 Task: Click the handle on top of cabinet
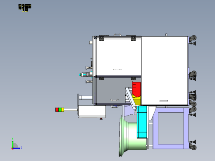pos(117,35)
